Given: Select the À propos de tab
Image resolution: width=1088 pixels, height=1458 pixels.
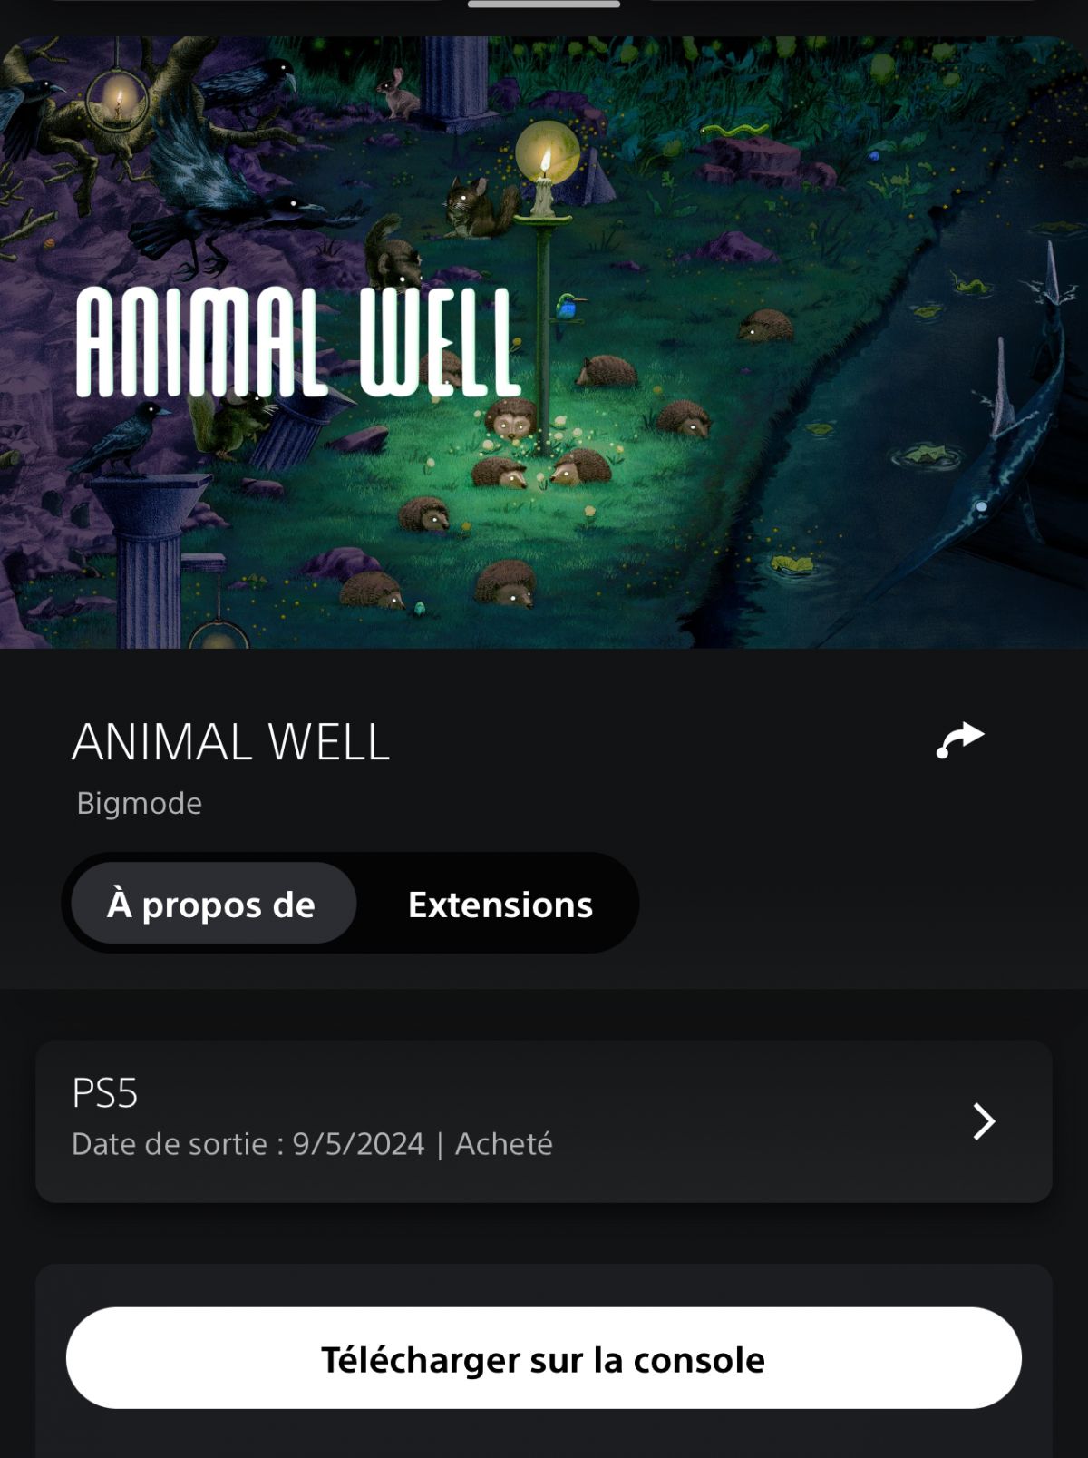Looking at the screenshot, I should [x=213, y=904].
